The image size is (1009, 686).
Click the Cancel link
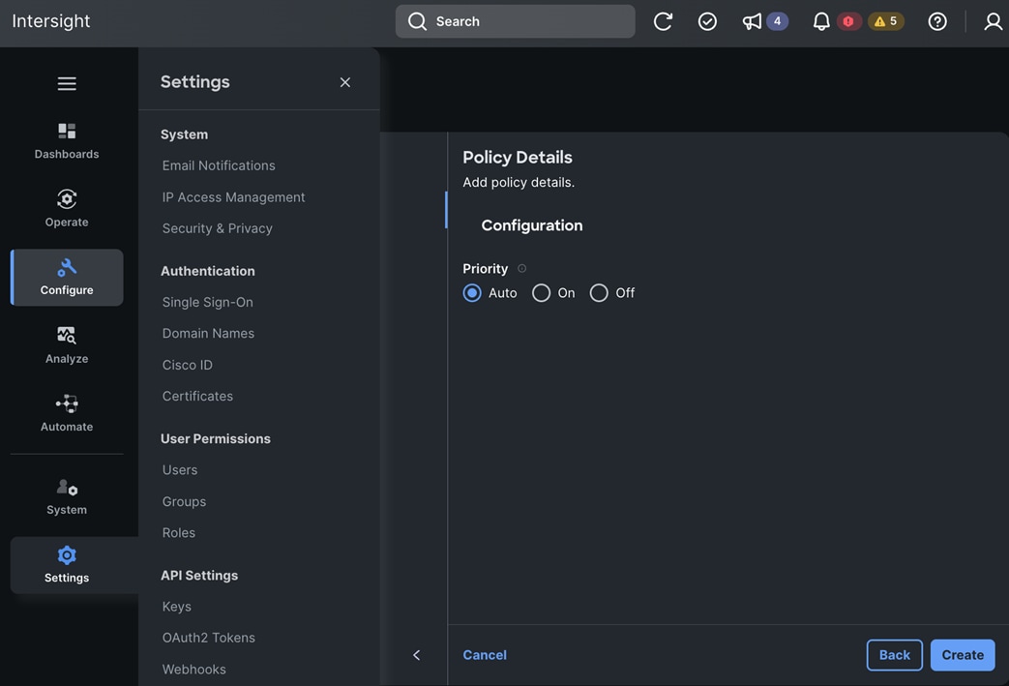[x=485, y=655]
